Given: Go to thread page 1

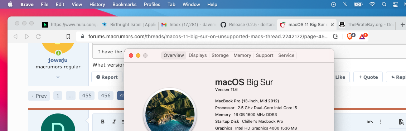Looking at the screenshot, I should tap(58, 96).
